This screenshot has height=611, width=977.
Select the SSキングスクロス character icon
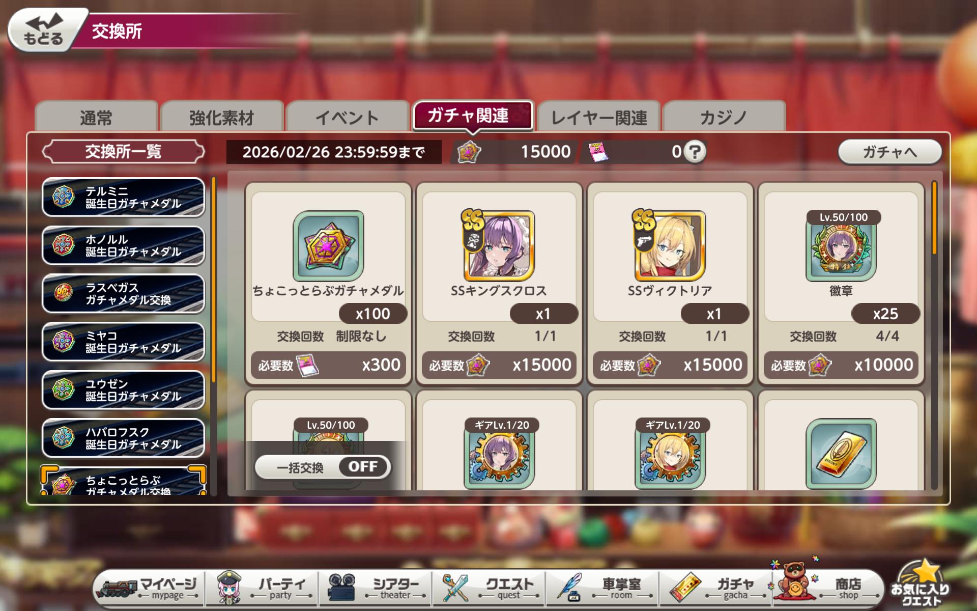[x=499, y=245]
